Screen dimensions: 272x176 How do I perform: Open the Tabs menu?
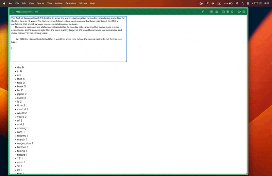tap(50, 3)
